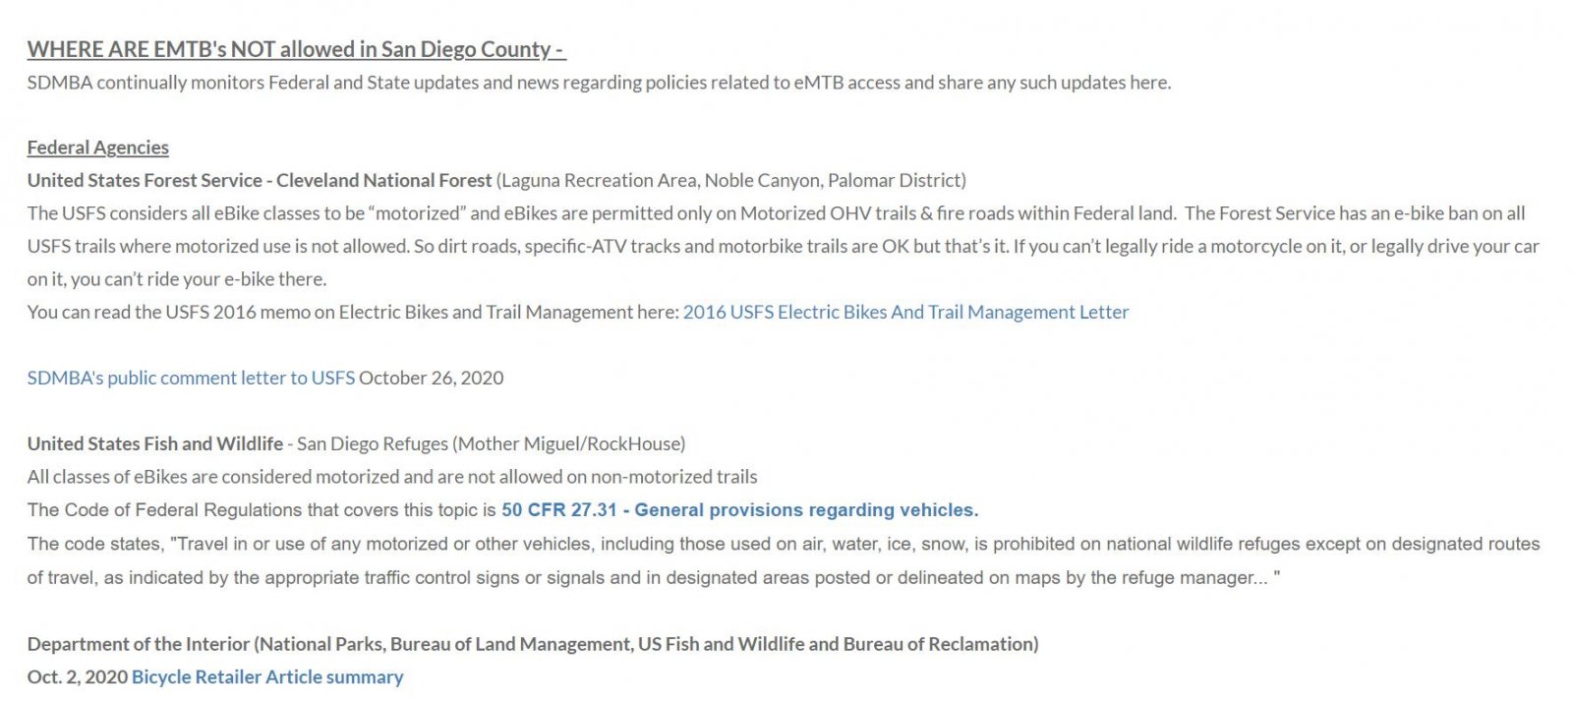
Task: Click the 'Laguna Recreation Area, Noble Canyon' parenthetical text
Action: click(x=730, y=180)
